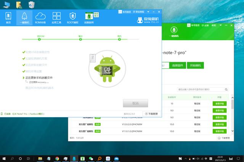Click the grey 取消 cancel button
The image size is (244, 162).
click(x=135, y=103)
